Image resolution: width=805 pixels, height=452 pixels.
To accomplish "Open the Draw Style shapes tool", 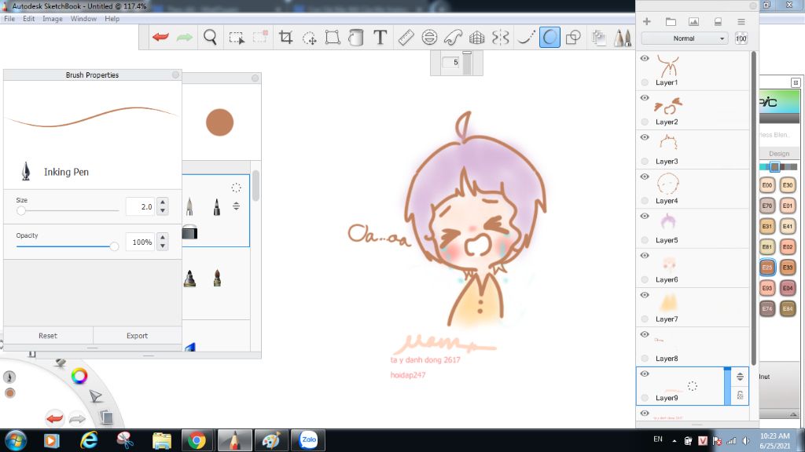I will tap(573, 38).
